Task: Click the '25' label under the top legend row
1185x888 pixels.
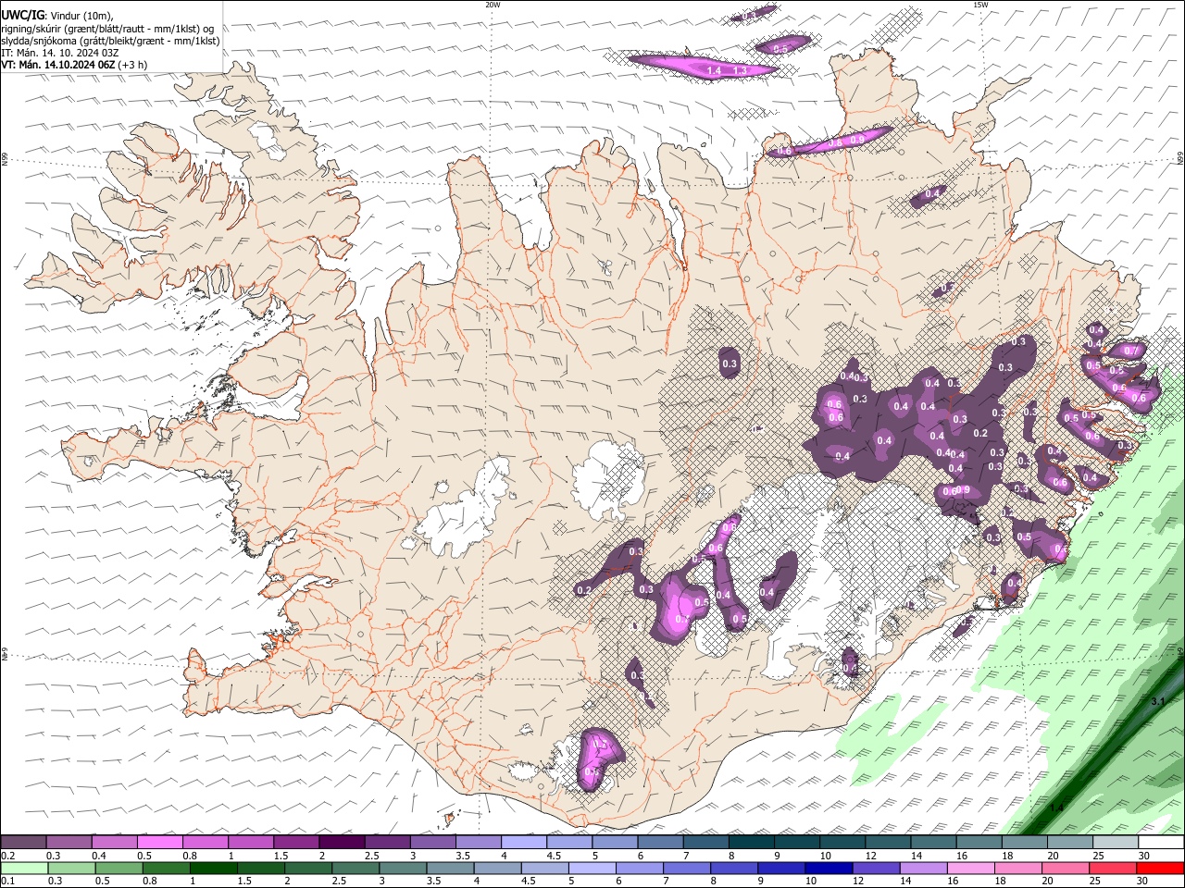Action: click(1098, 856)
